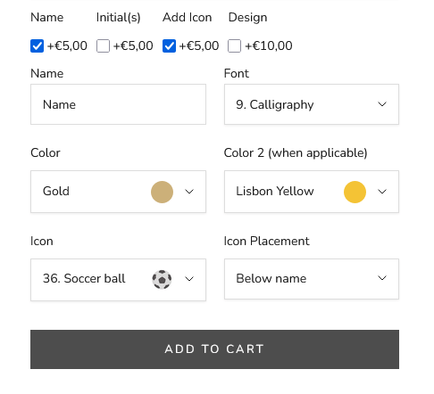This screenshot has height=394, width=434.
Task: Click the Icon Placement chevron arrow
Action: [x=382, y=278]
